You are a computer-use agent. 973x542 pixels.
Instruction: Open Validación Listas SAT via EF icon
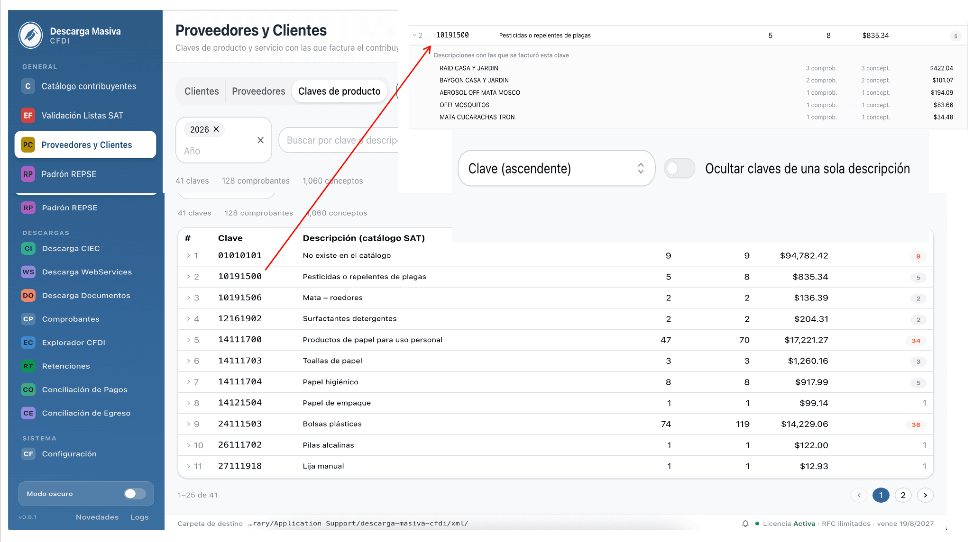coord(28,116)
